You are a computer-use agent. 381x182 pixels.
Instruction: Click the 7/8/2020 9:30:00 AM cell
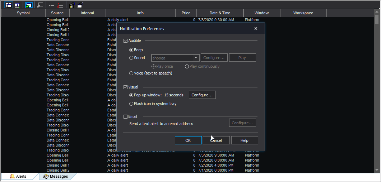click(216, 20)
